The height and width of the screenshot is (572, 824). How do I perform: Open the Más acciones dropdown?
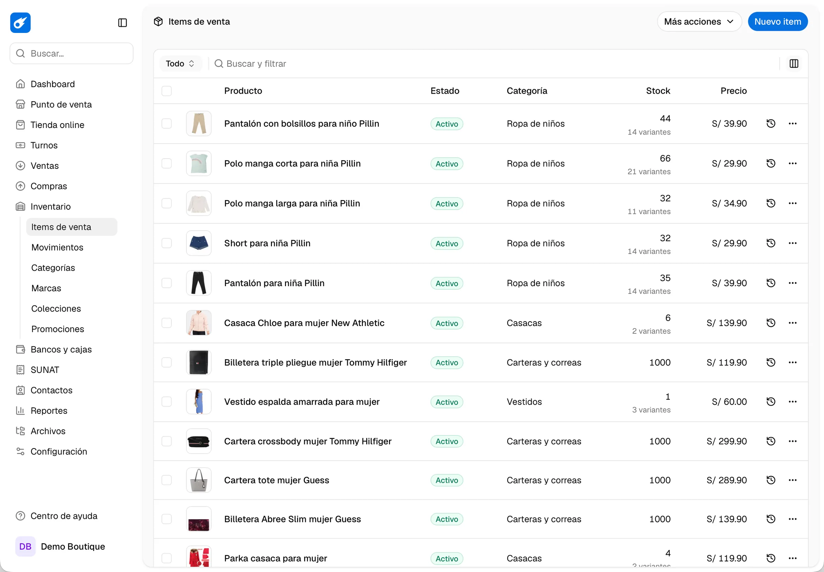(699, 22)
